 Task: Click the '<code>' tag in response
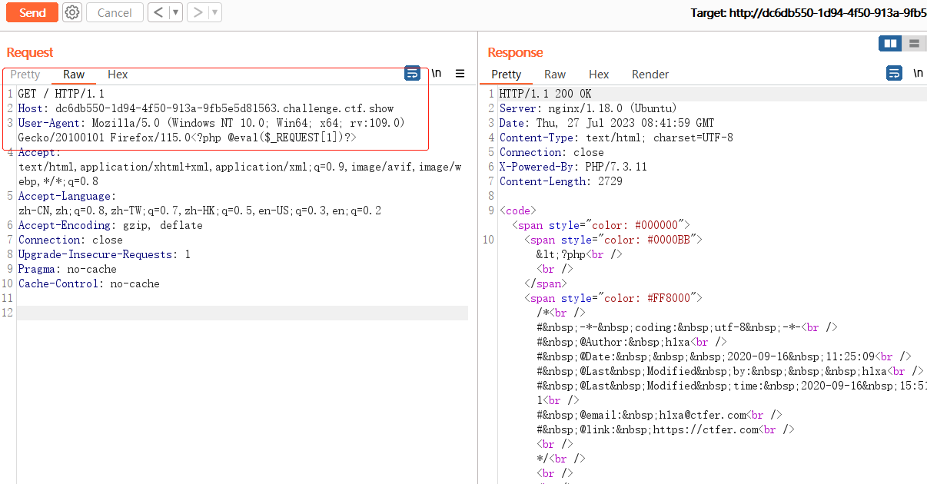tap(518, 211)
